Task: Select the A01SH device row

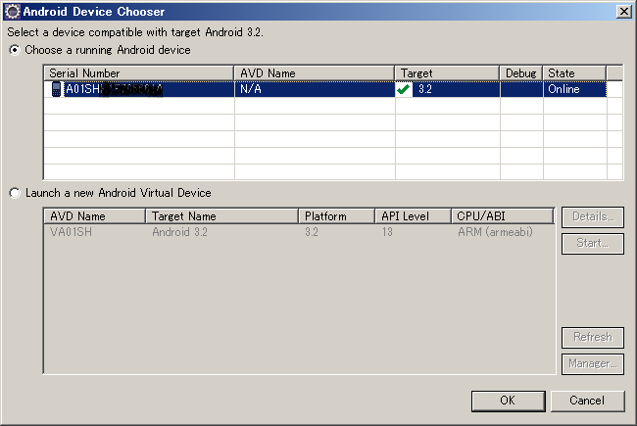Action: 294,89
